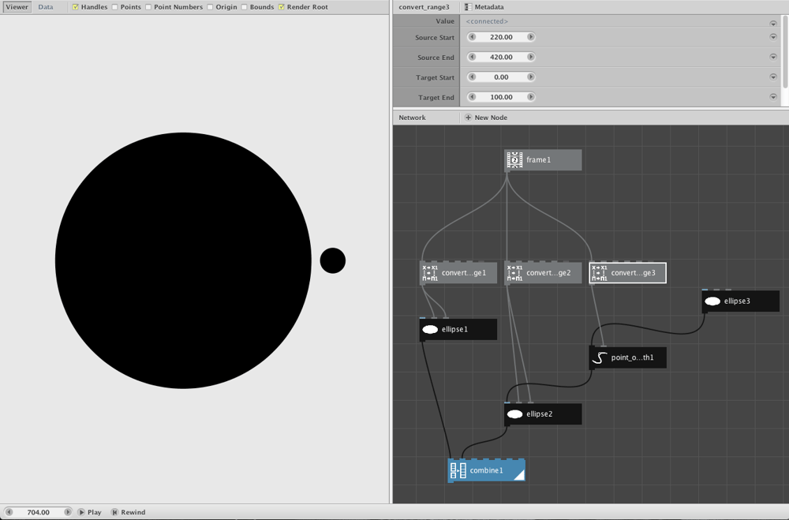Step the frame number forward

[67, 512]
